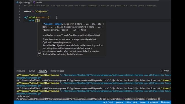The image size is (185, 104).
Task: Show previous signature in parameter hint
Action: 40,51
